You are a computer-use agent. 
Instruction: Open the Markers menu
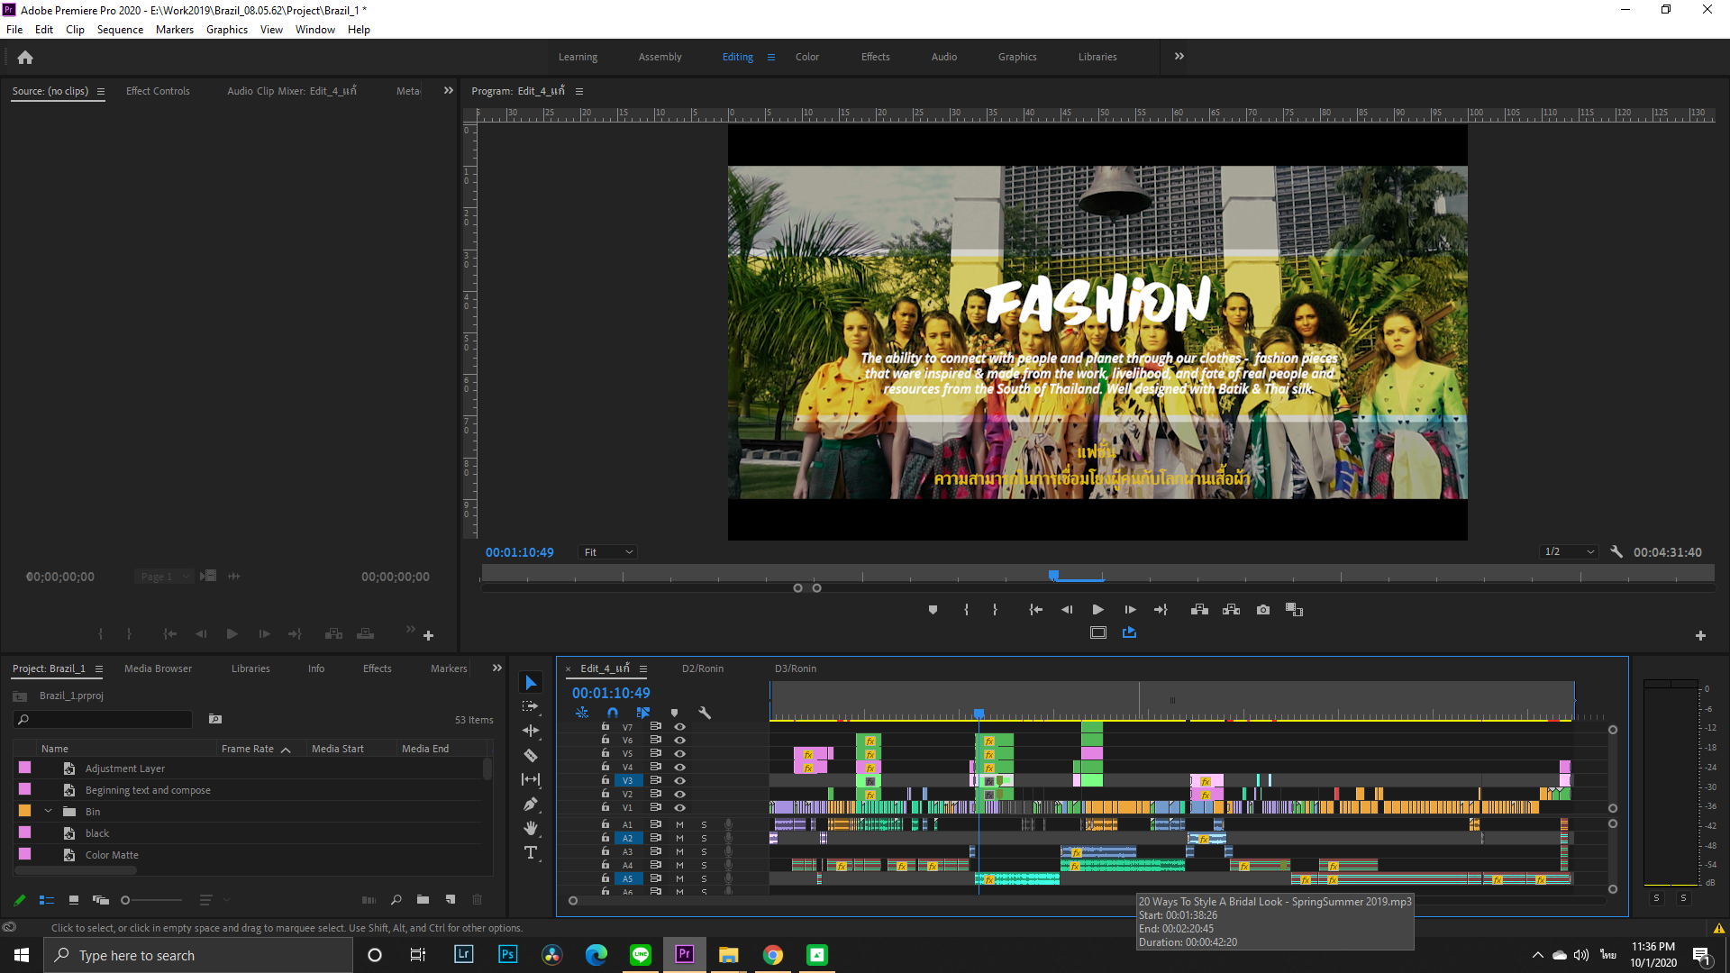click(x=174, y=30)
